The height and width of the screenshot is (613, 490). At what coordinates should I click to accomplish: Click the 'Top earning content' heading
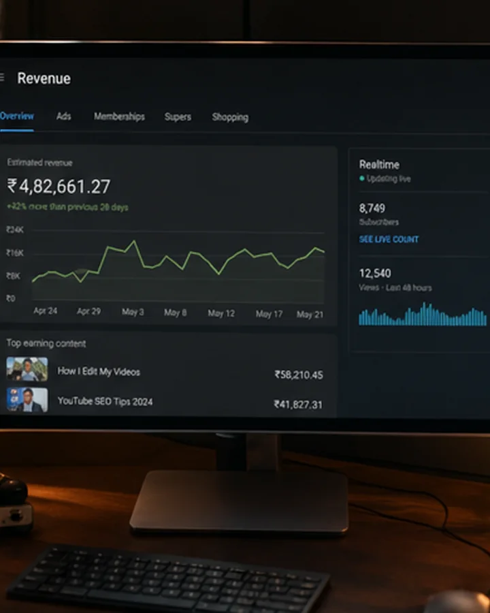tap(46, 343)
